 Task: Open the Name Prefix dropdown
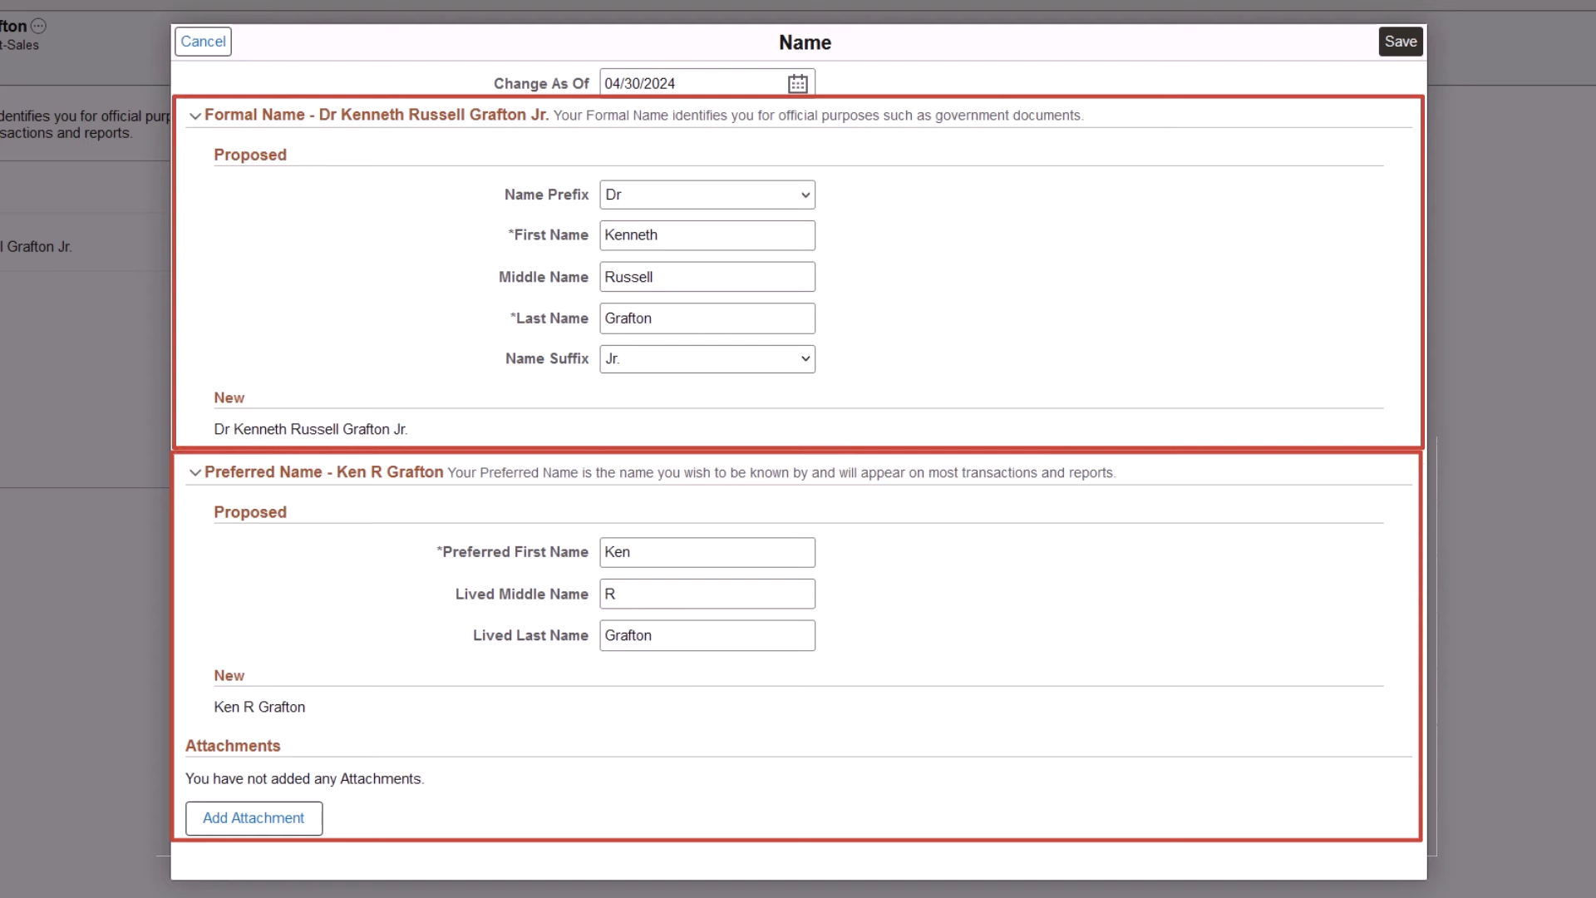tap(707, 195)
